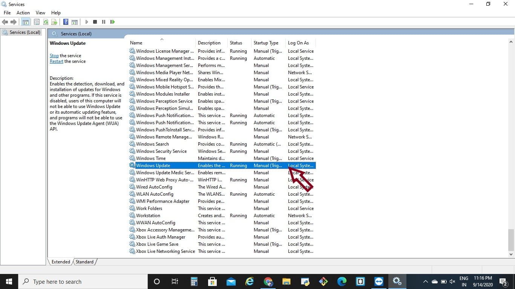The height and width of the screenshot is (289, 515).
Task: Select Windows License Manager ... service
Action: [222, 51]
